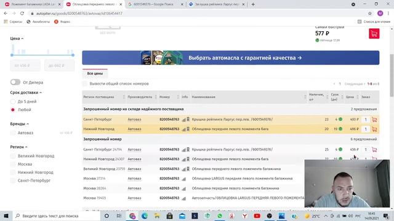Check the Санкт-Петербург region filter
Viewport: 394px width, 221px height.
point(13,180)
